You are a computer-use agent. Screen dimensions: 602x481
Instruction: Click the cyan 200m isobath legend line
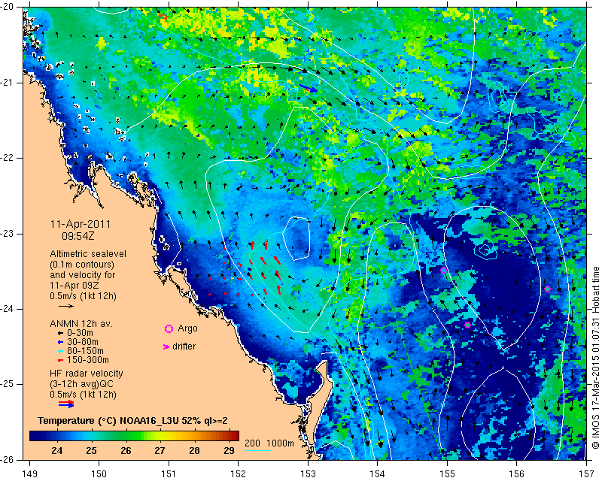[257, 450]
